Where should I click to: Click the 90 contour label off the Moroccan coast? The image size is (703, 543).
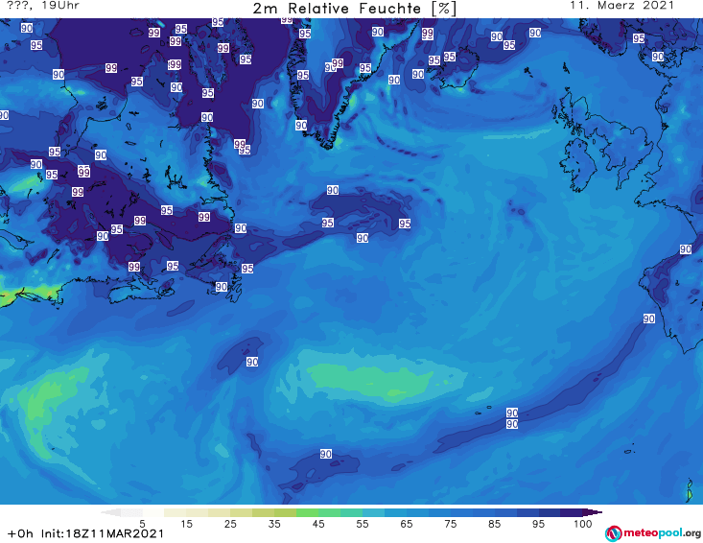(x=649, y=319)
